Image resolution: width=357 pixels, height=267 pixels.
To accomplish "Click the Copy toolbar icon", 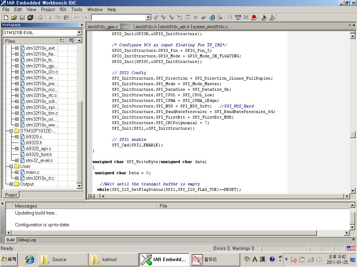I will [x=58, y=17].
